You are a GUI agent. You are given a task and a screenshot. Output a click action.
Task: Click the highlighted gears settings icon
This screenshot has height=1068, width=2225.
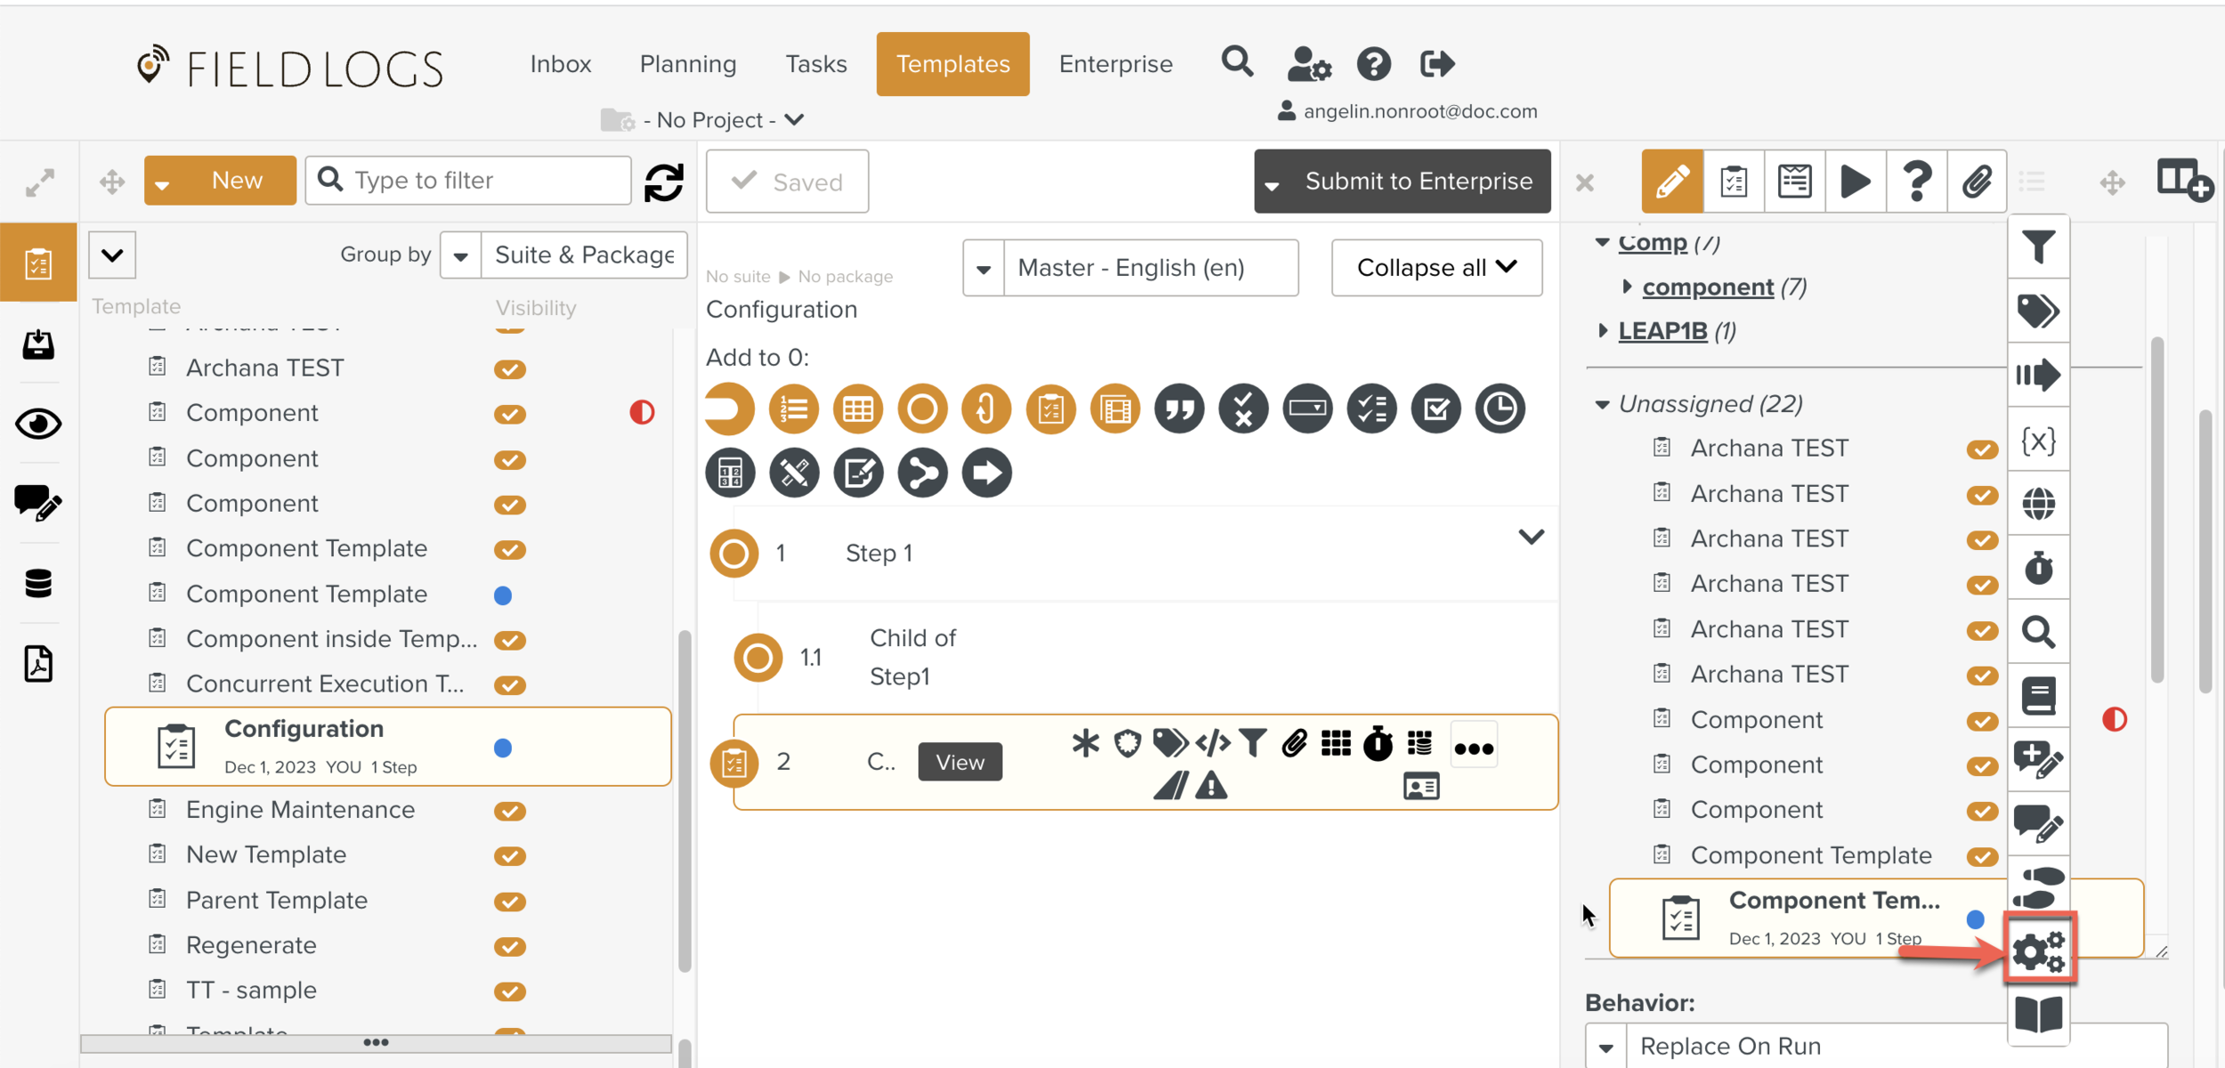point(2039,951)
